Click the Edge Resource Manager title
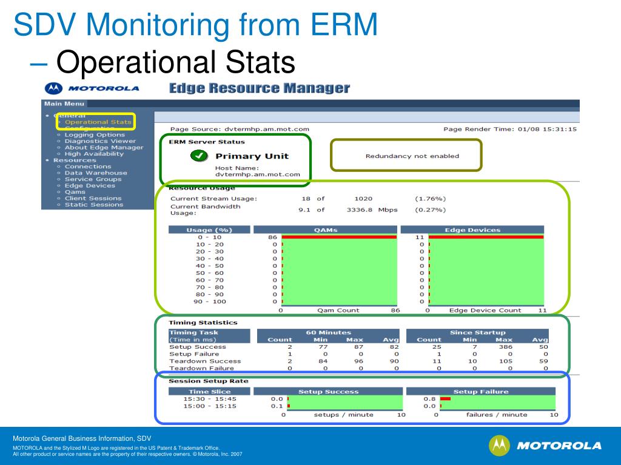 [260, 88]
